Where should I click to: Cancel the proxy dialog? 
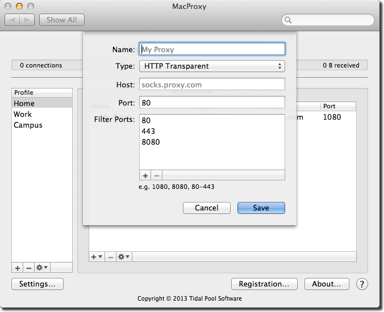pos(206,208)
